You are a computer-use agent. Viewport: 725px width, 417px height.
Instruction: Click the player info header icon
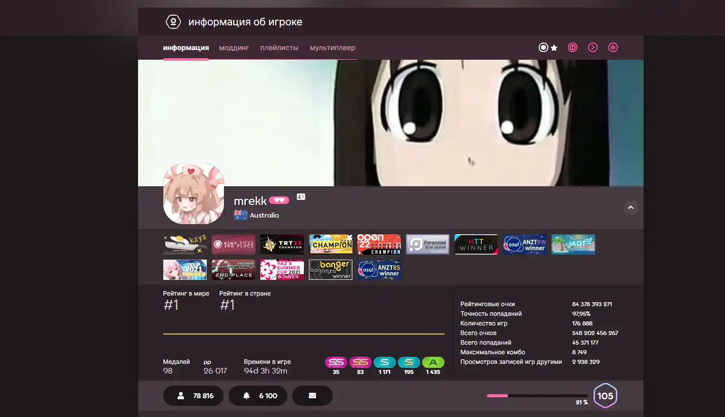pyautogui.click(x=173, y=22)
